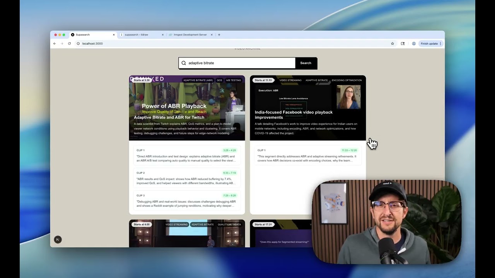Screen dimensions: 495x278
Task: Switch to the Supasearch tab
Action: tap(93, 35)
